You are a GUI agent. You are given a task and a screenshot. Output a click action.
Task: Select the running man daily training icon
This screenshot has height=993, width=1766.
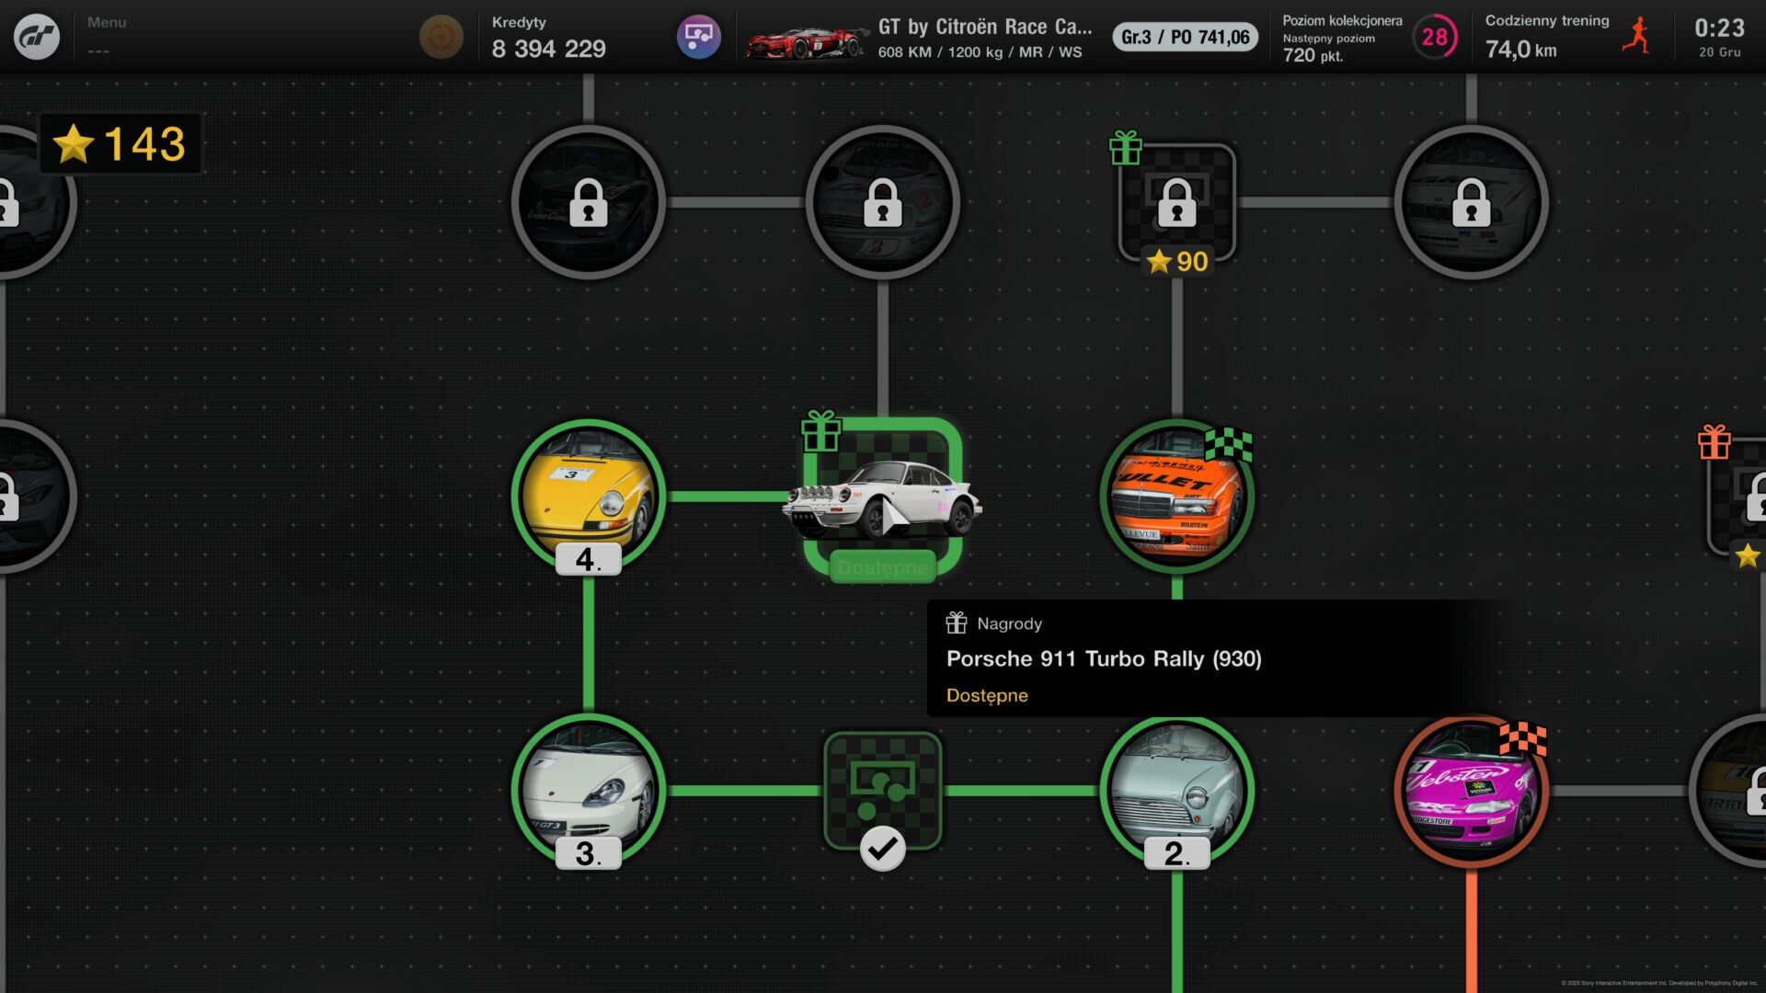[1637, 36]
